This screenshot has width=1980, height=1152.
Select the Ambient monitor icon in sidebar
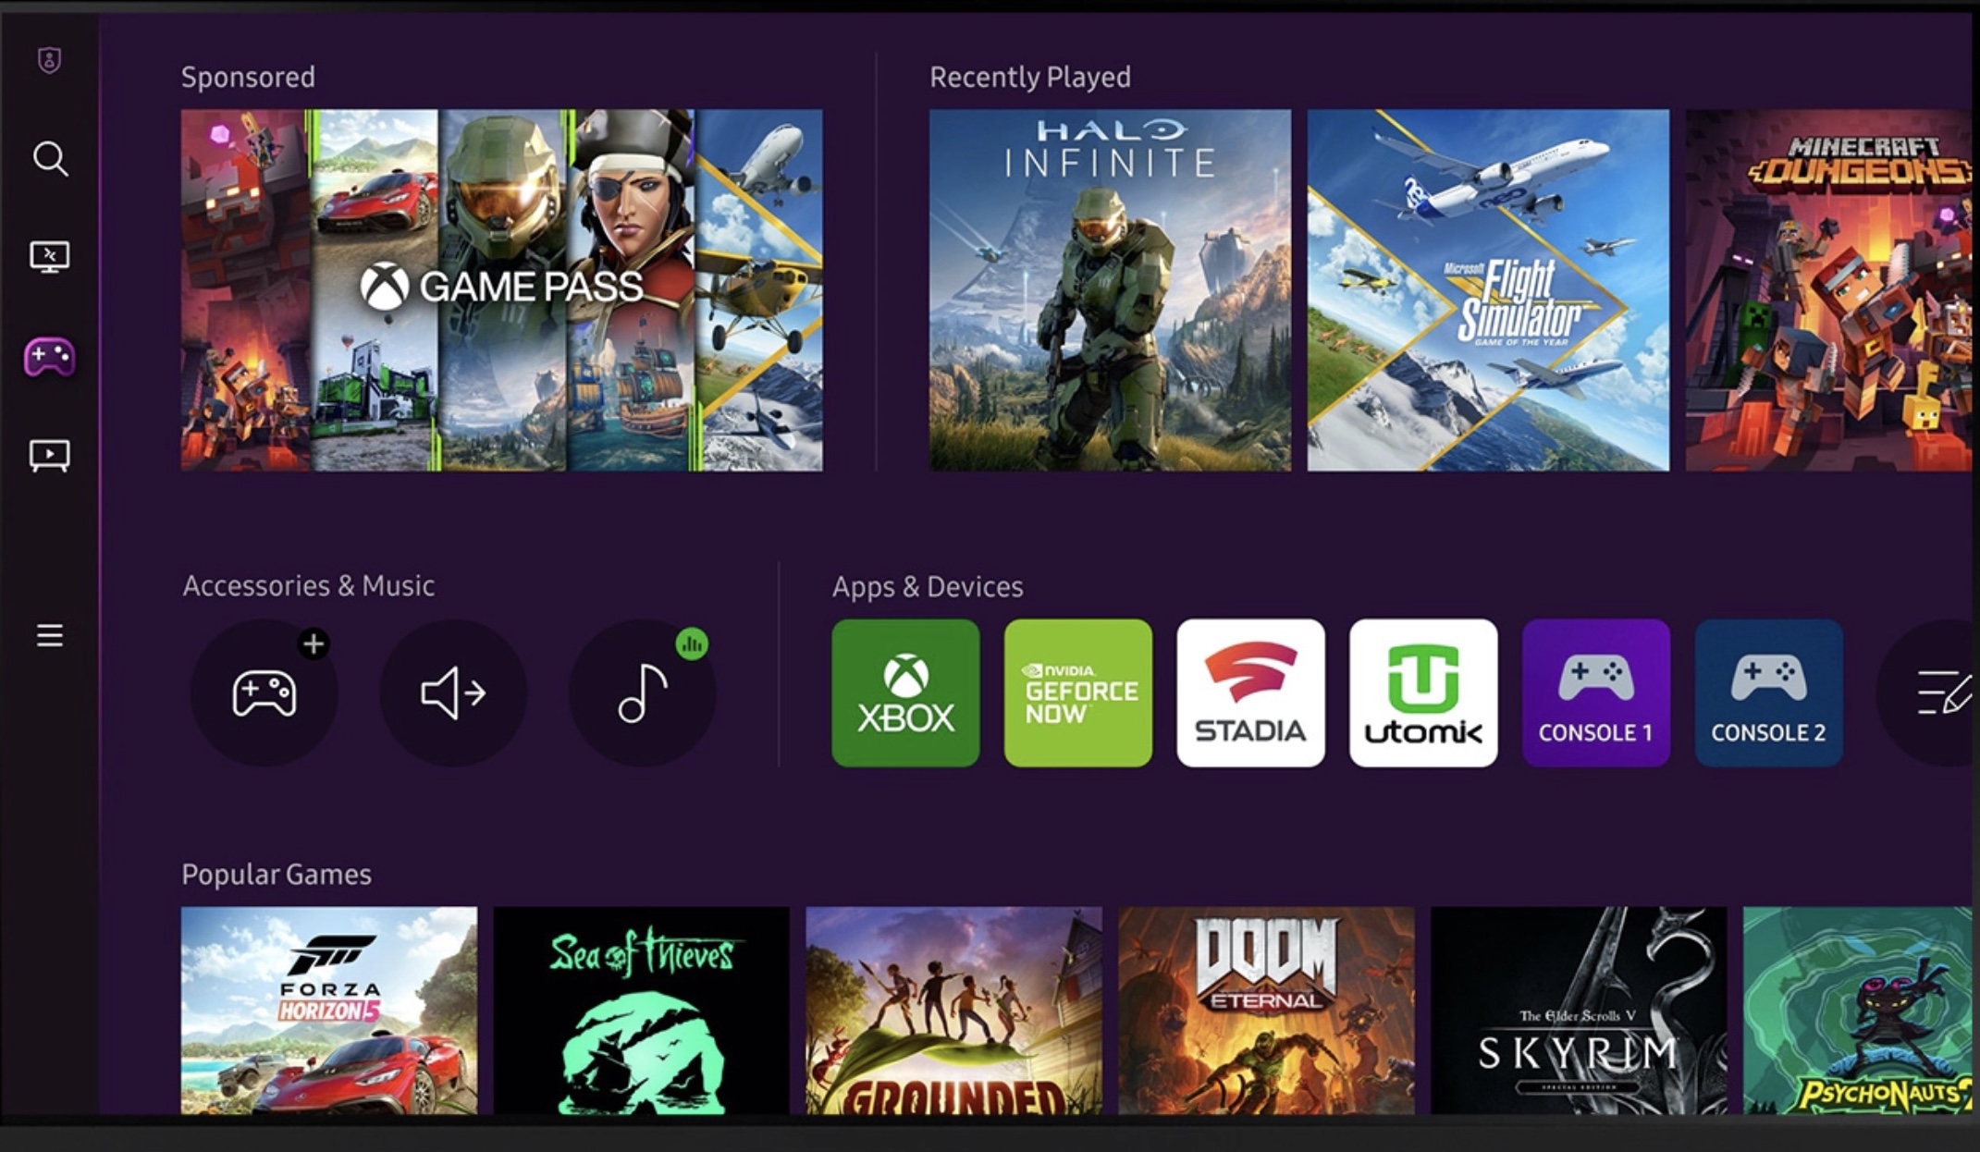[x=50, y=257]
